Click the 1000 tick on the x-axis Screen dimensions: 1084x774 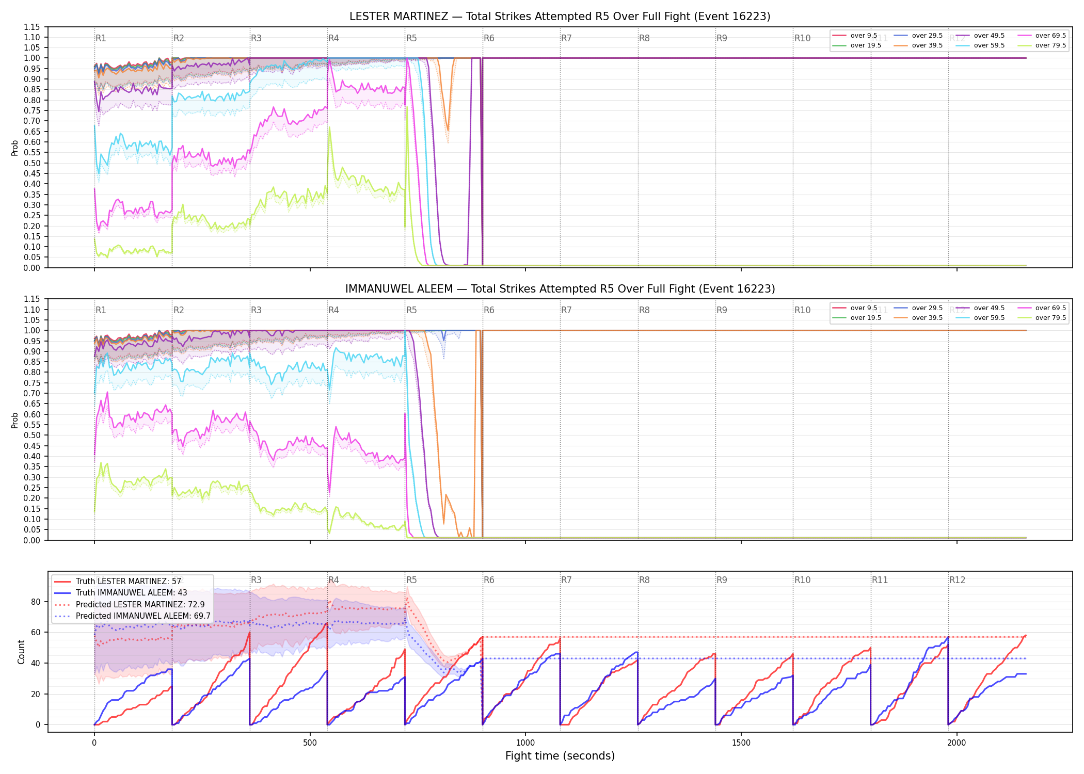click(525, 743)
